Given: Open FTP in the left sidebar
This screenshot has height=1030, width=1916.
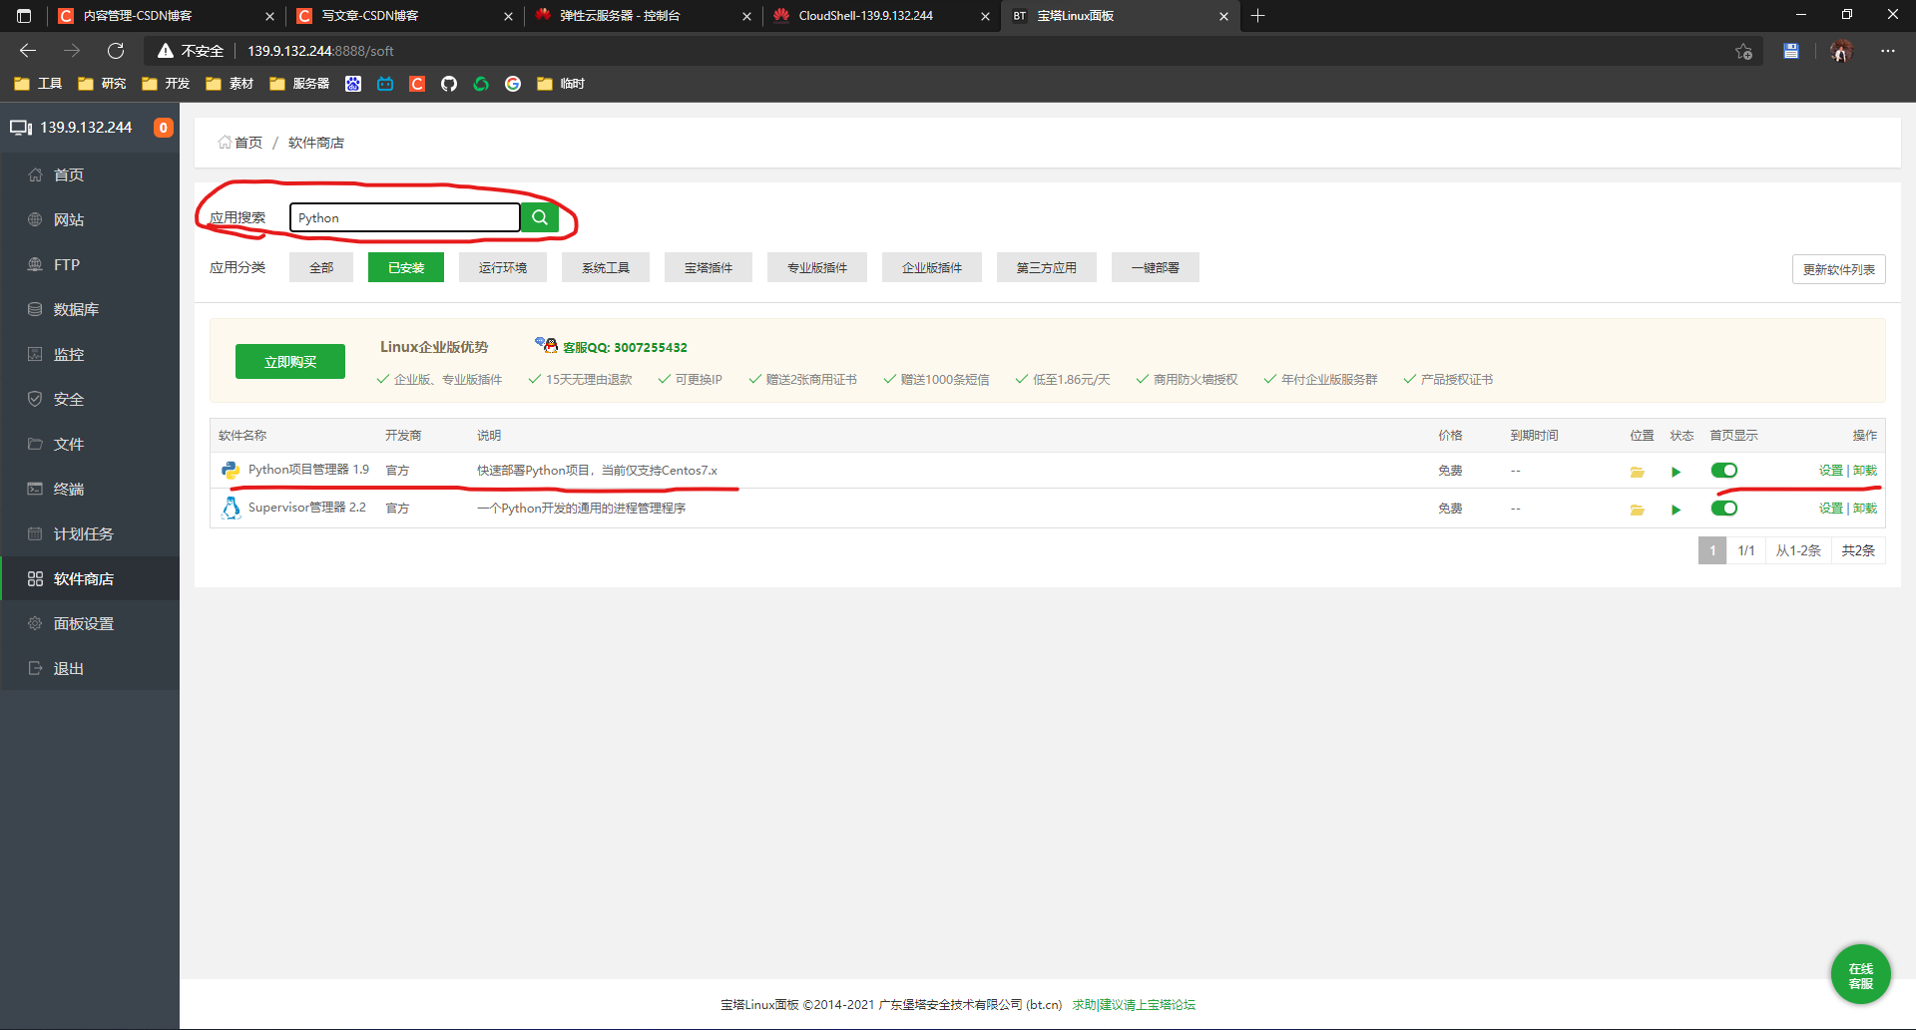Looking at the screenshot, I should point(90,264).
